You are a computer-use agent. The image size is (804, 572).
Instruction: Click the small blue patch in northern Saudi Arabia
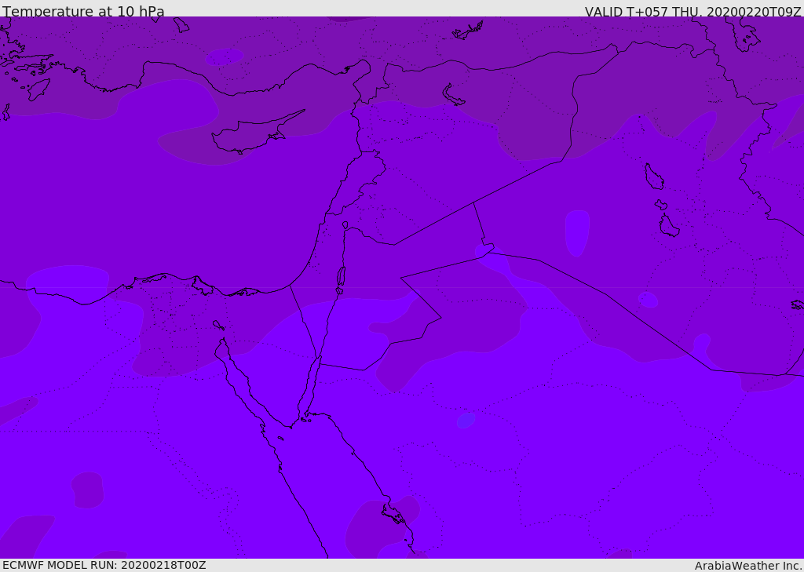click(x=466, y=421)
